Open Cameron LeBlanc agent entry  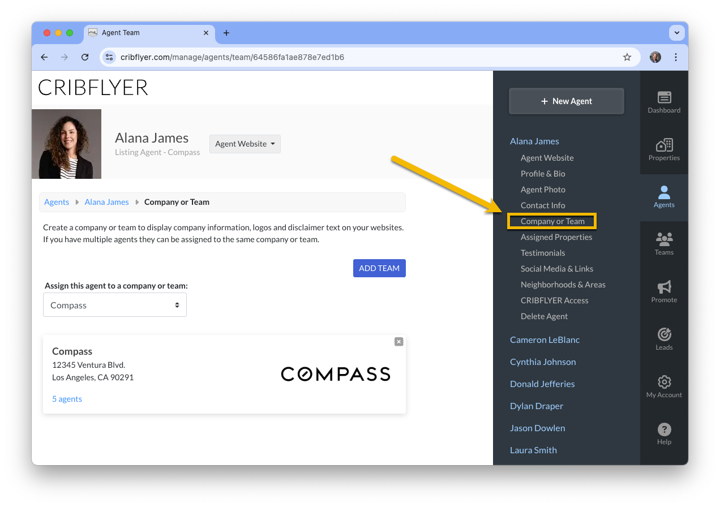point(545,340)
